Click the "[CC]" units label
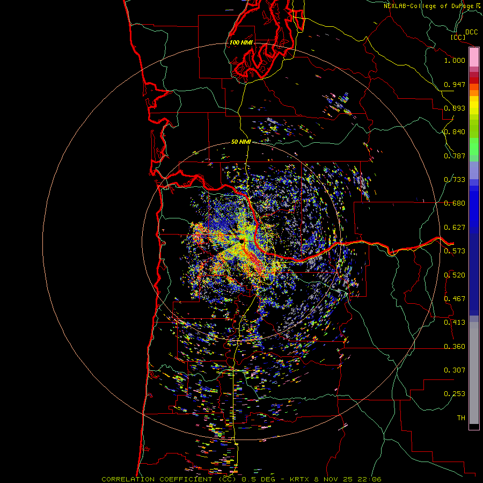 click(x=458, y=37)
